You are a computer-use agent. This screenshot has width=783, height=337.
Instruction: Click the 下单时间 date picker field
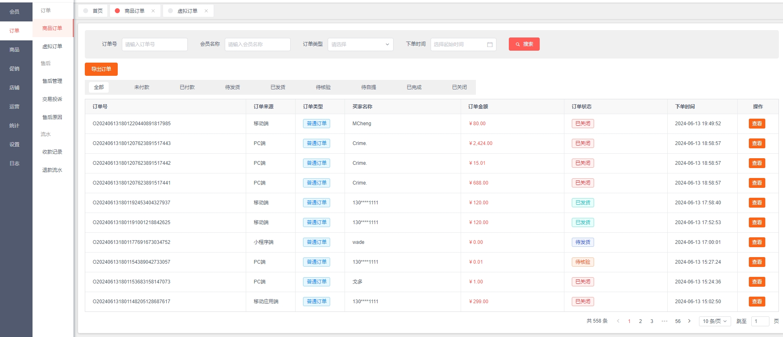point(464,44)
